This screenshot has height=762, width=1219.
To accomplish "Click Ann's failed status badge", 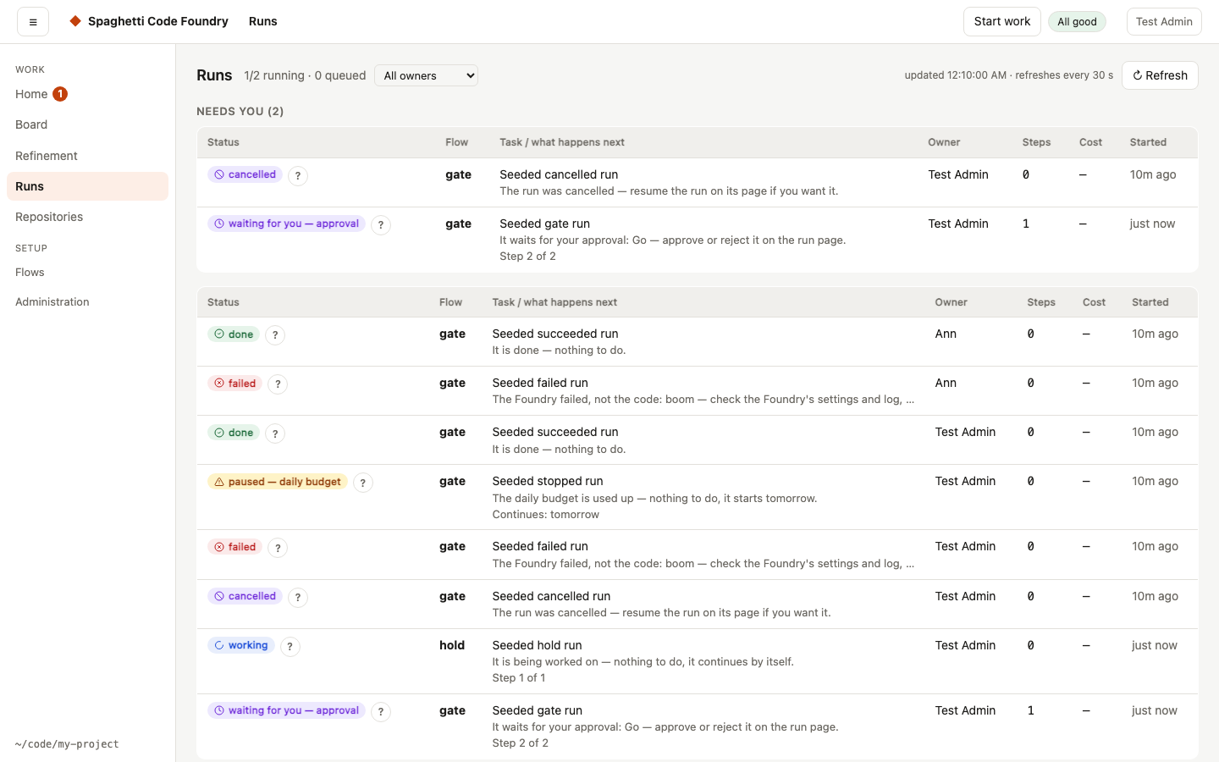I will 234,384.
